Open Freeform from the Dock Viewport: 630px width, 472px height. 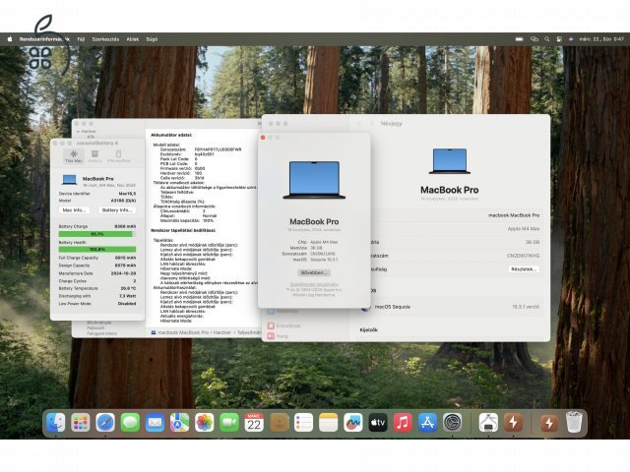pos(353,423)
